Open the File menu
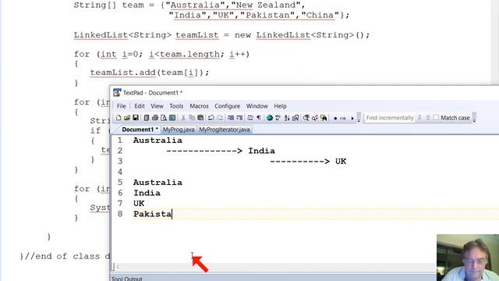499x281 pixels. (122, 106)
